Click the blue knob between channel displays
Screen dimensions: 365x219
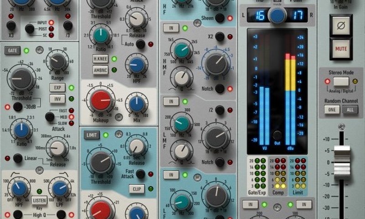click(277, 15)
